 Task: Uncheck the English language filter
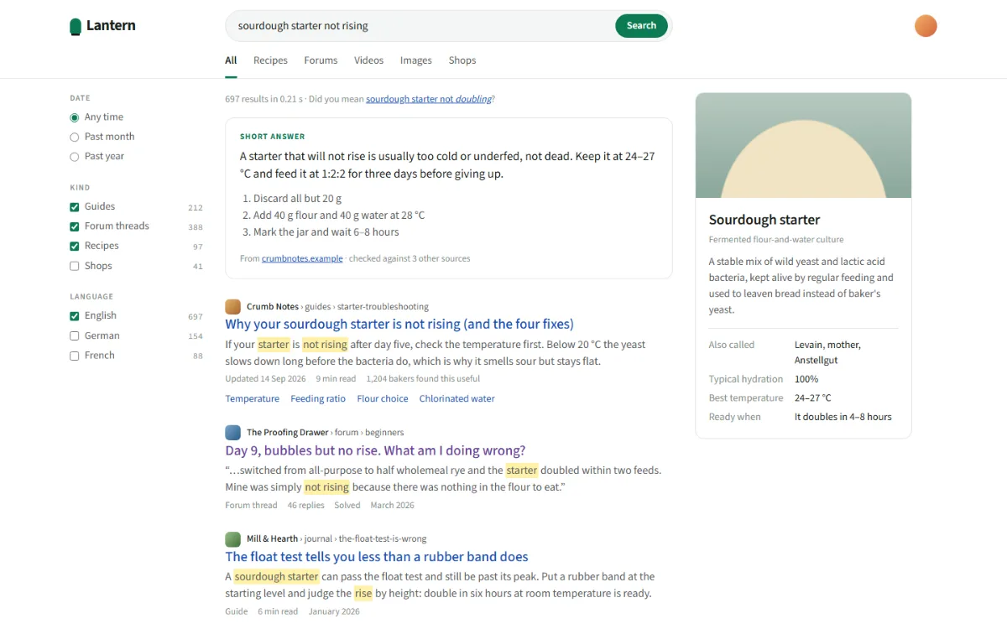[75, 316]
